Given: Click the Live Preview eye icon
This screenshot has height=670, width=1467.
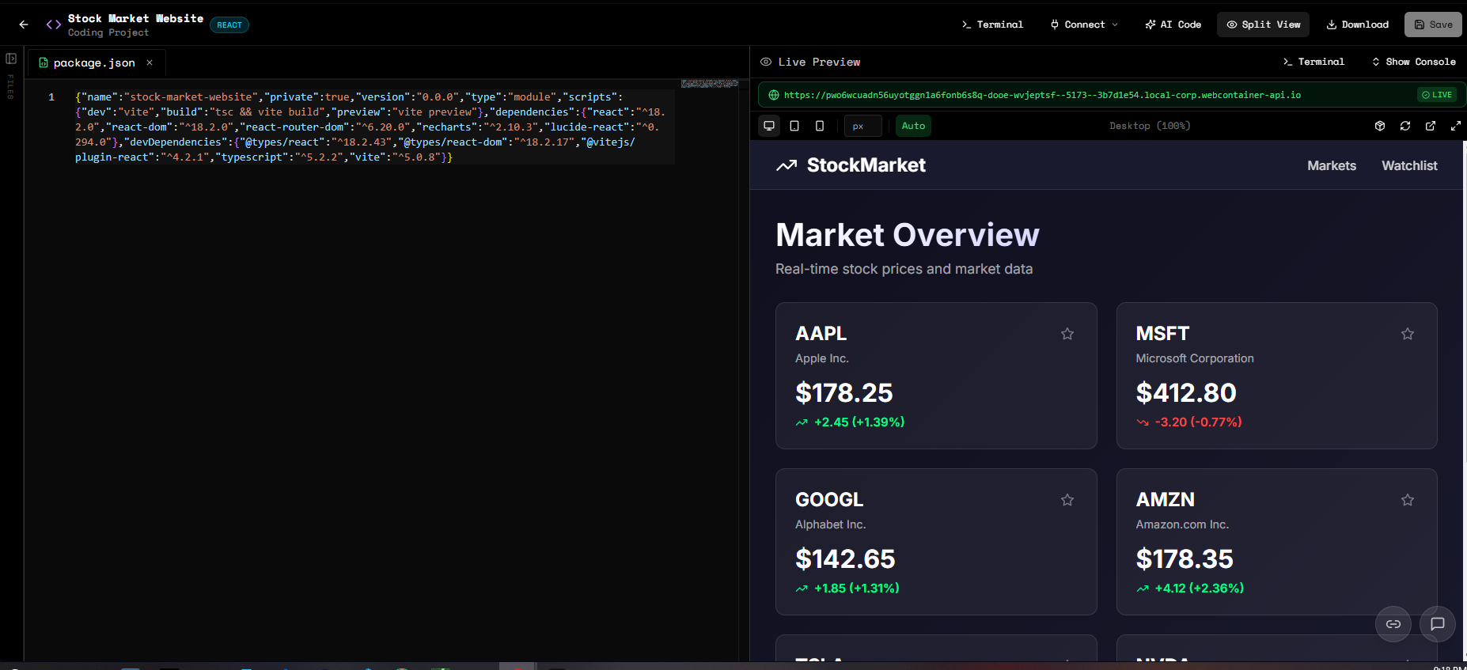Looking at the screenshot, I should pos(766,62).
